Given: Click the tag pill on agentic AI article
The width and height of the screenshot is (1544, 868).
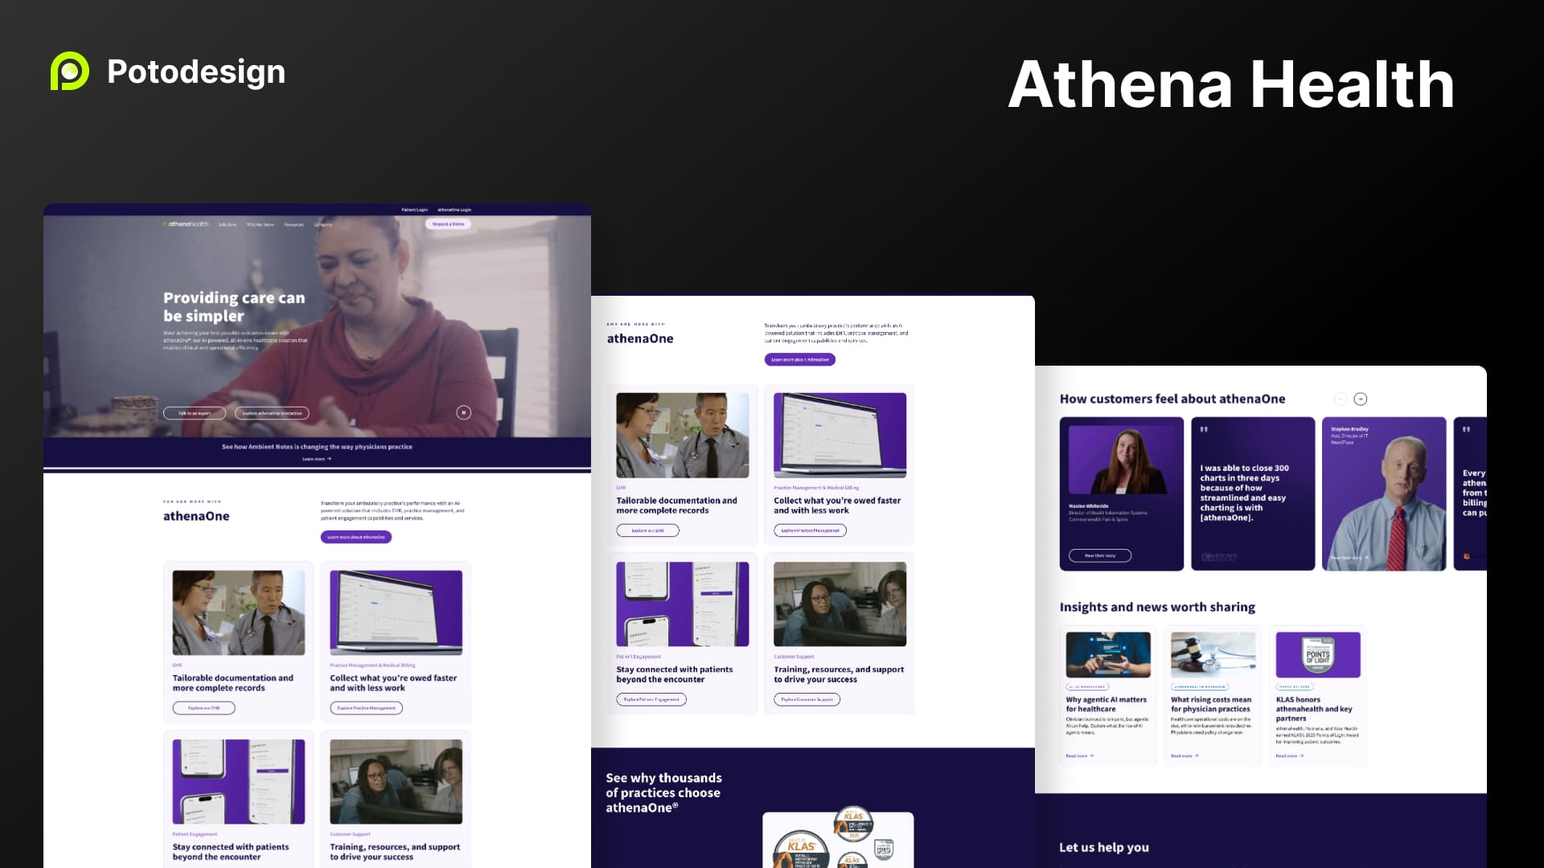Looking at the screenshot, I should point(1086,687).
